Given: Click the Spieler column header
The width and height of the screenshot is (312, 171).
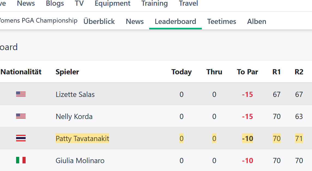Looking at the screenshot, I should click(67, 72).
